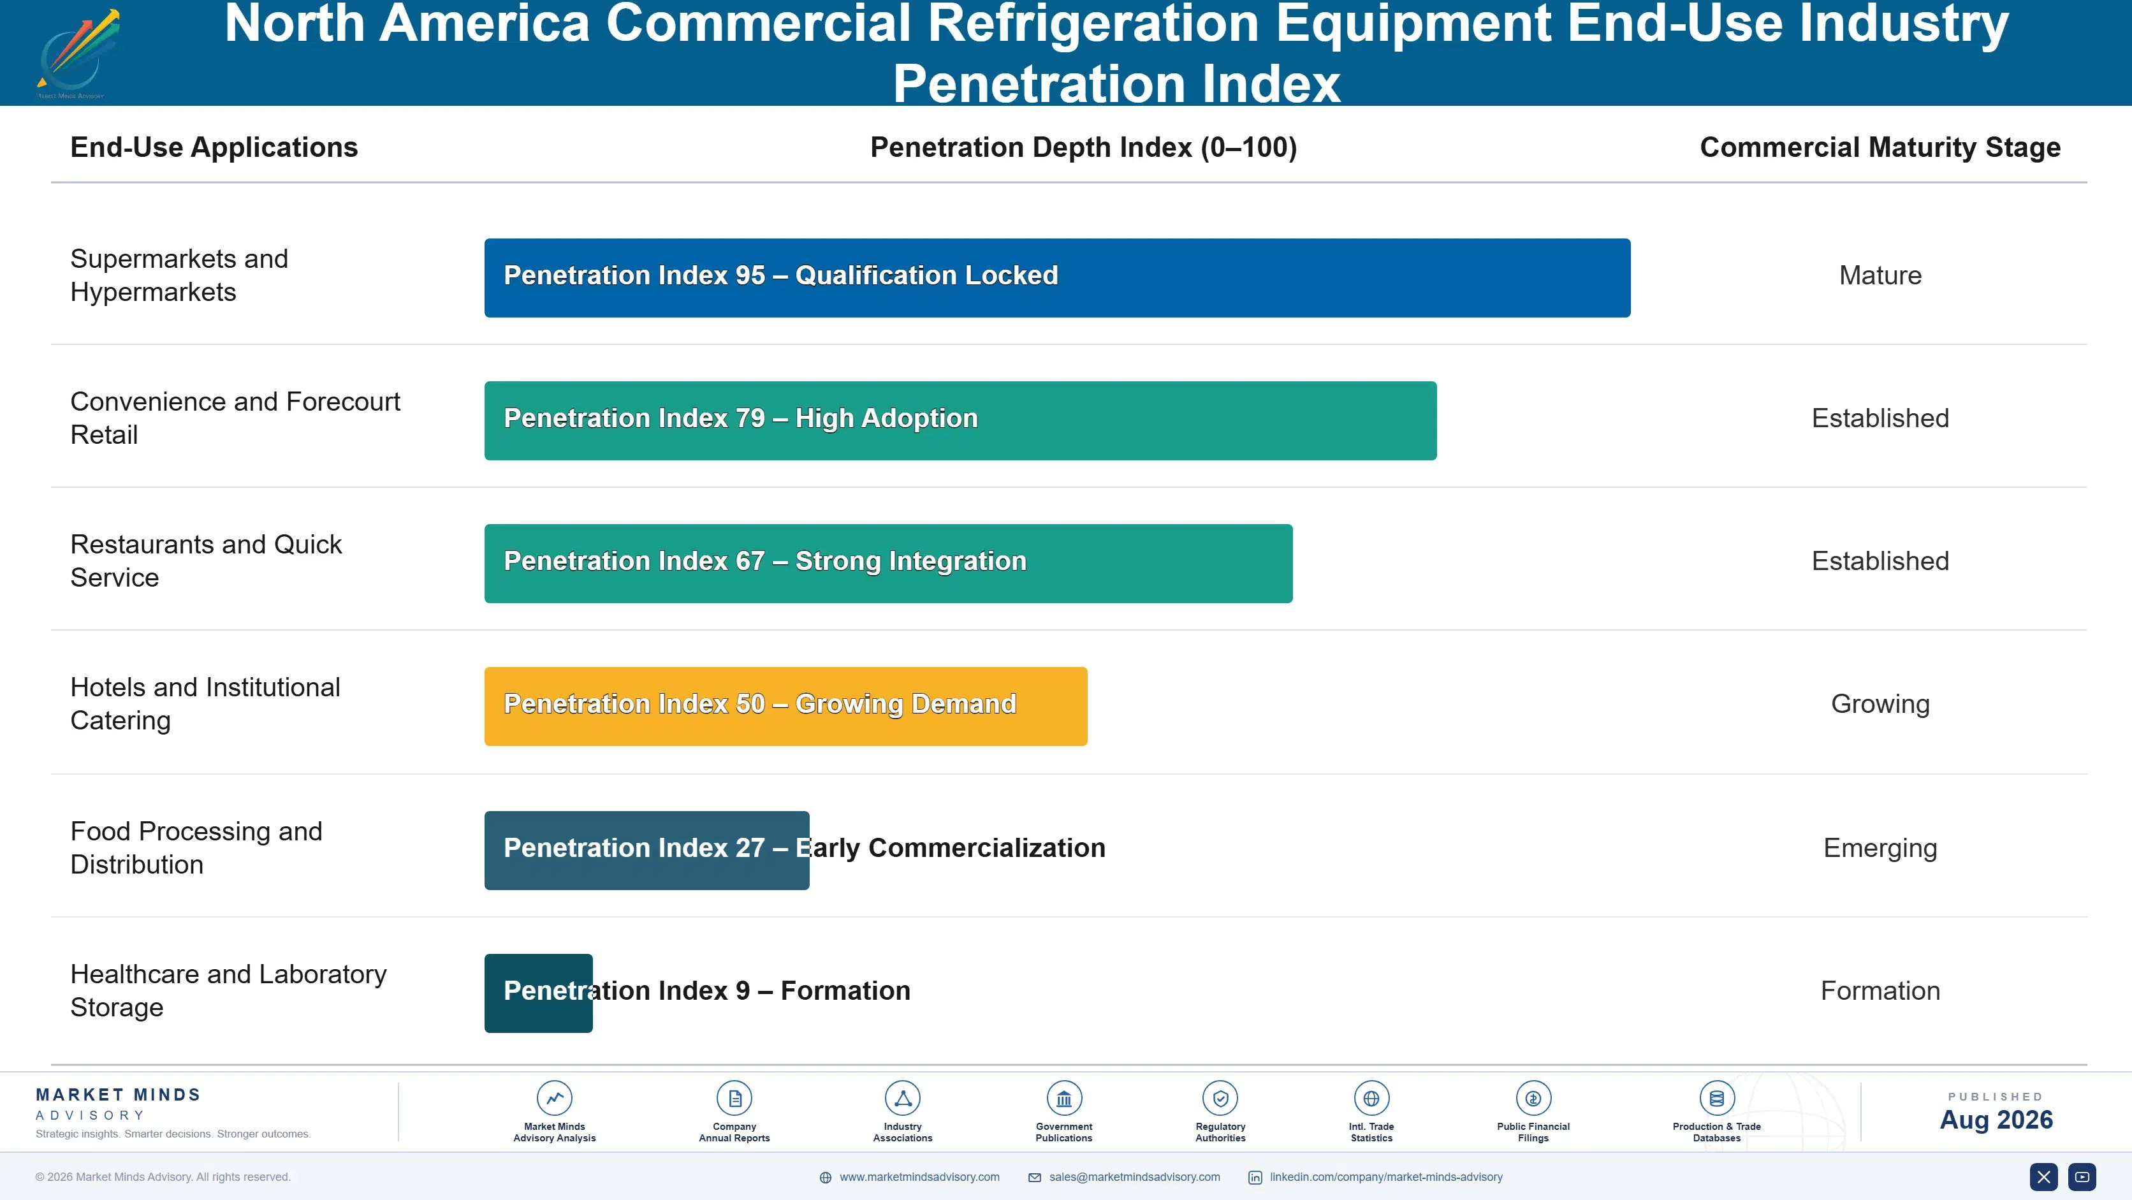
Task: Click the Commercial Maturity Stage header
Action: pyautogui.click(x=1880, y=147)
